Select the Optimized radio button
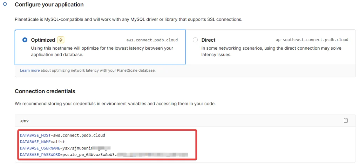Viewport: 359px width, 167px height. point(25,40)
